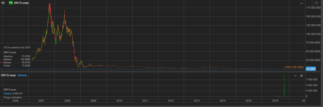Click the Máximo 100,9900 row
Image resolution: width=323 pixels, height=107 pixels.
(17, 59)
